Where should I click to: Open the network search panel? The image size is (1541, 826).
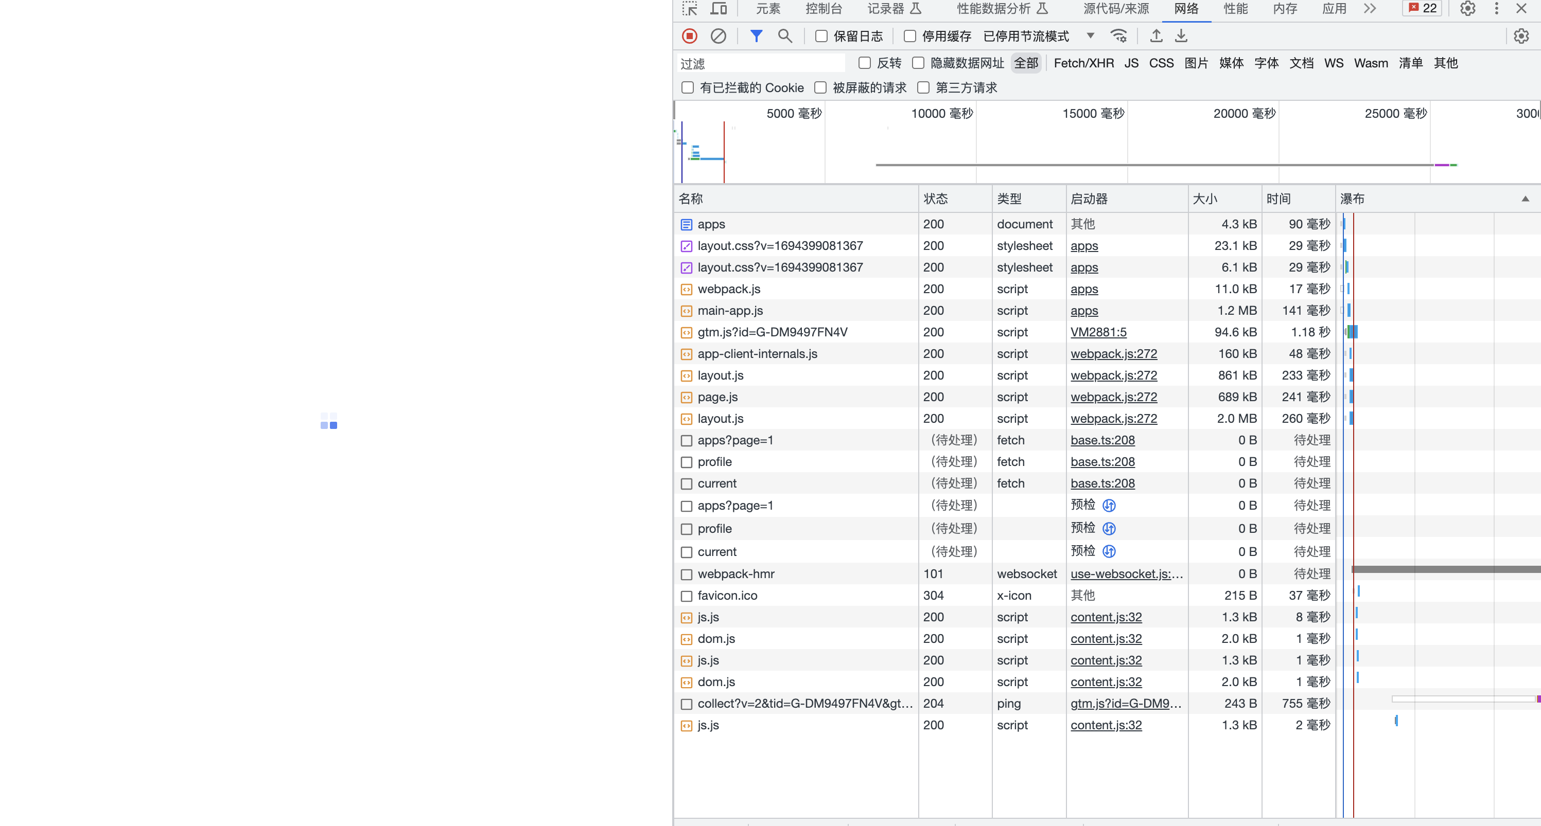click(x=785, y=36)
